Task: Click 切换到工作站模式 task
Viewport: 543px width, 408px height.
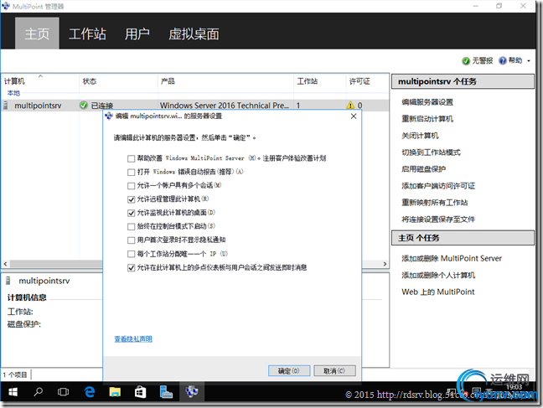Action: 432,152
